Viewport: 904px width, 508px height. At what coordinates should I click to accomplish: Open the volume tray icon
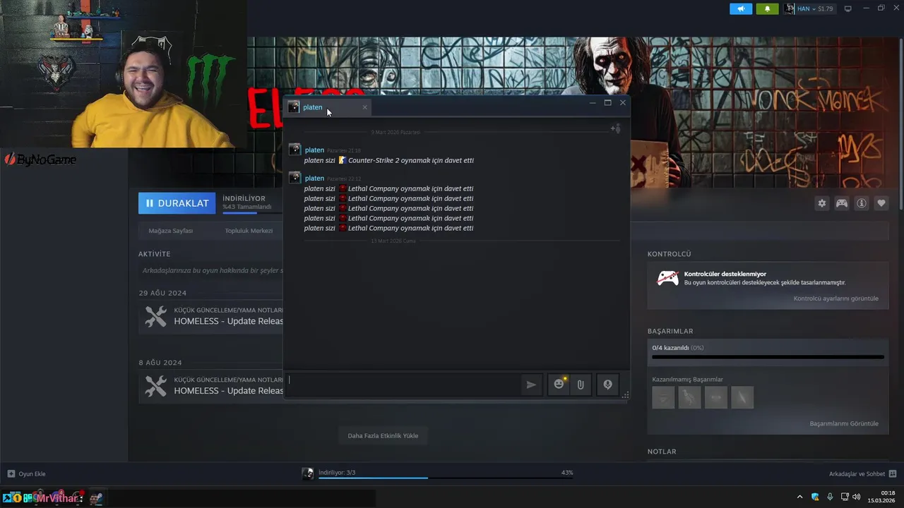point(857,497)
